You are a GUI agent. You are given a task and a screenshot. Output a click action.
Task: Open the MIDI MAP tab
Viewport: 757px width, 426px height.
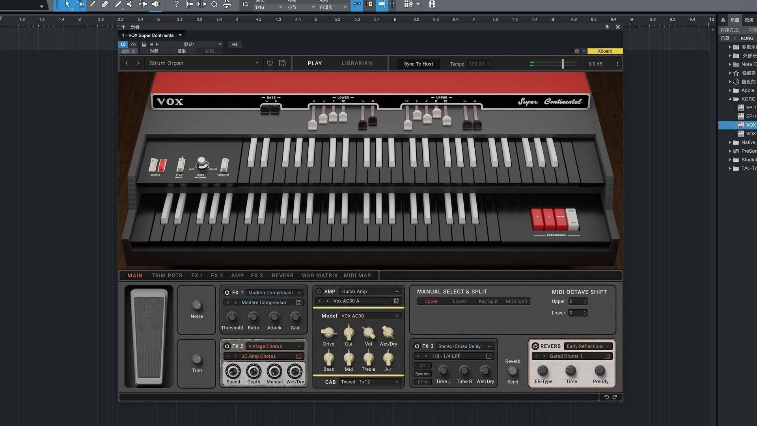tap(357, 275)
